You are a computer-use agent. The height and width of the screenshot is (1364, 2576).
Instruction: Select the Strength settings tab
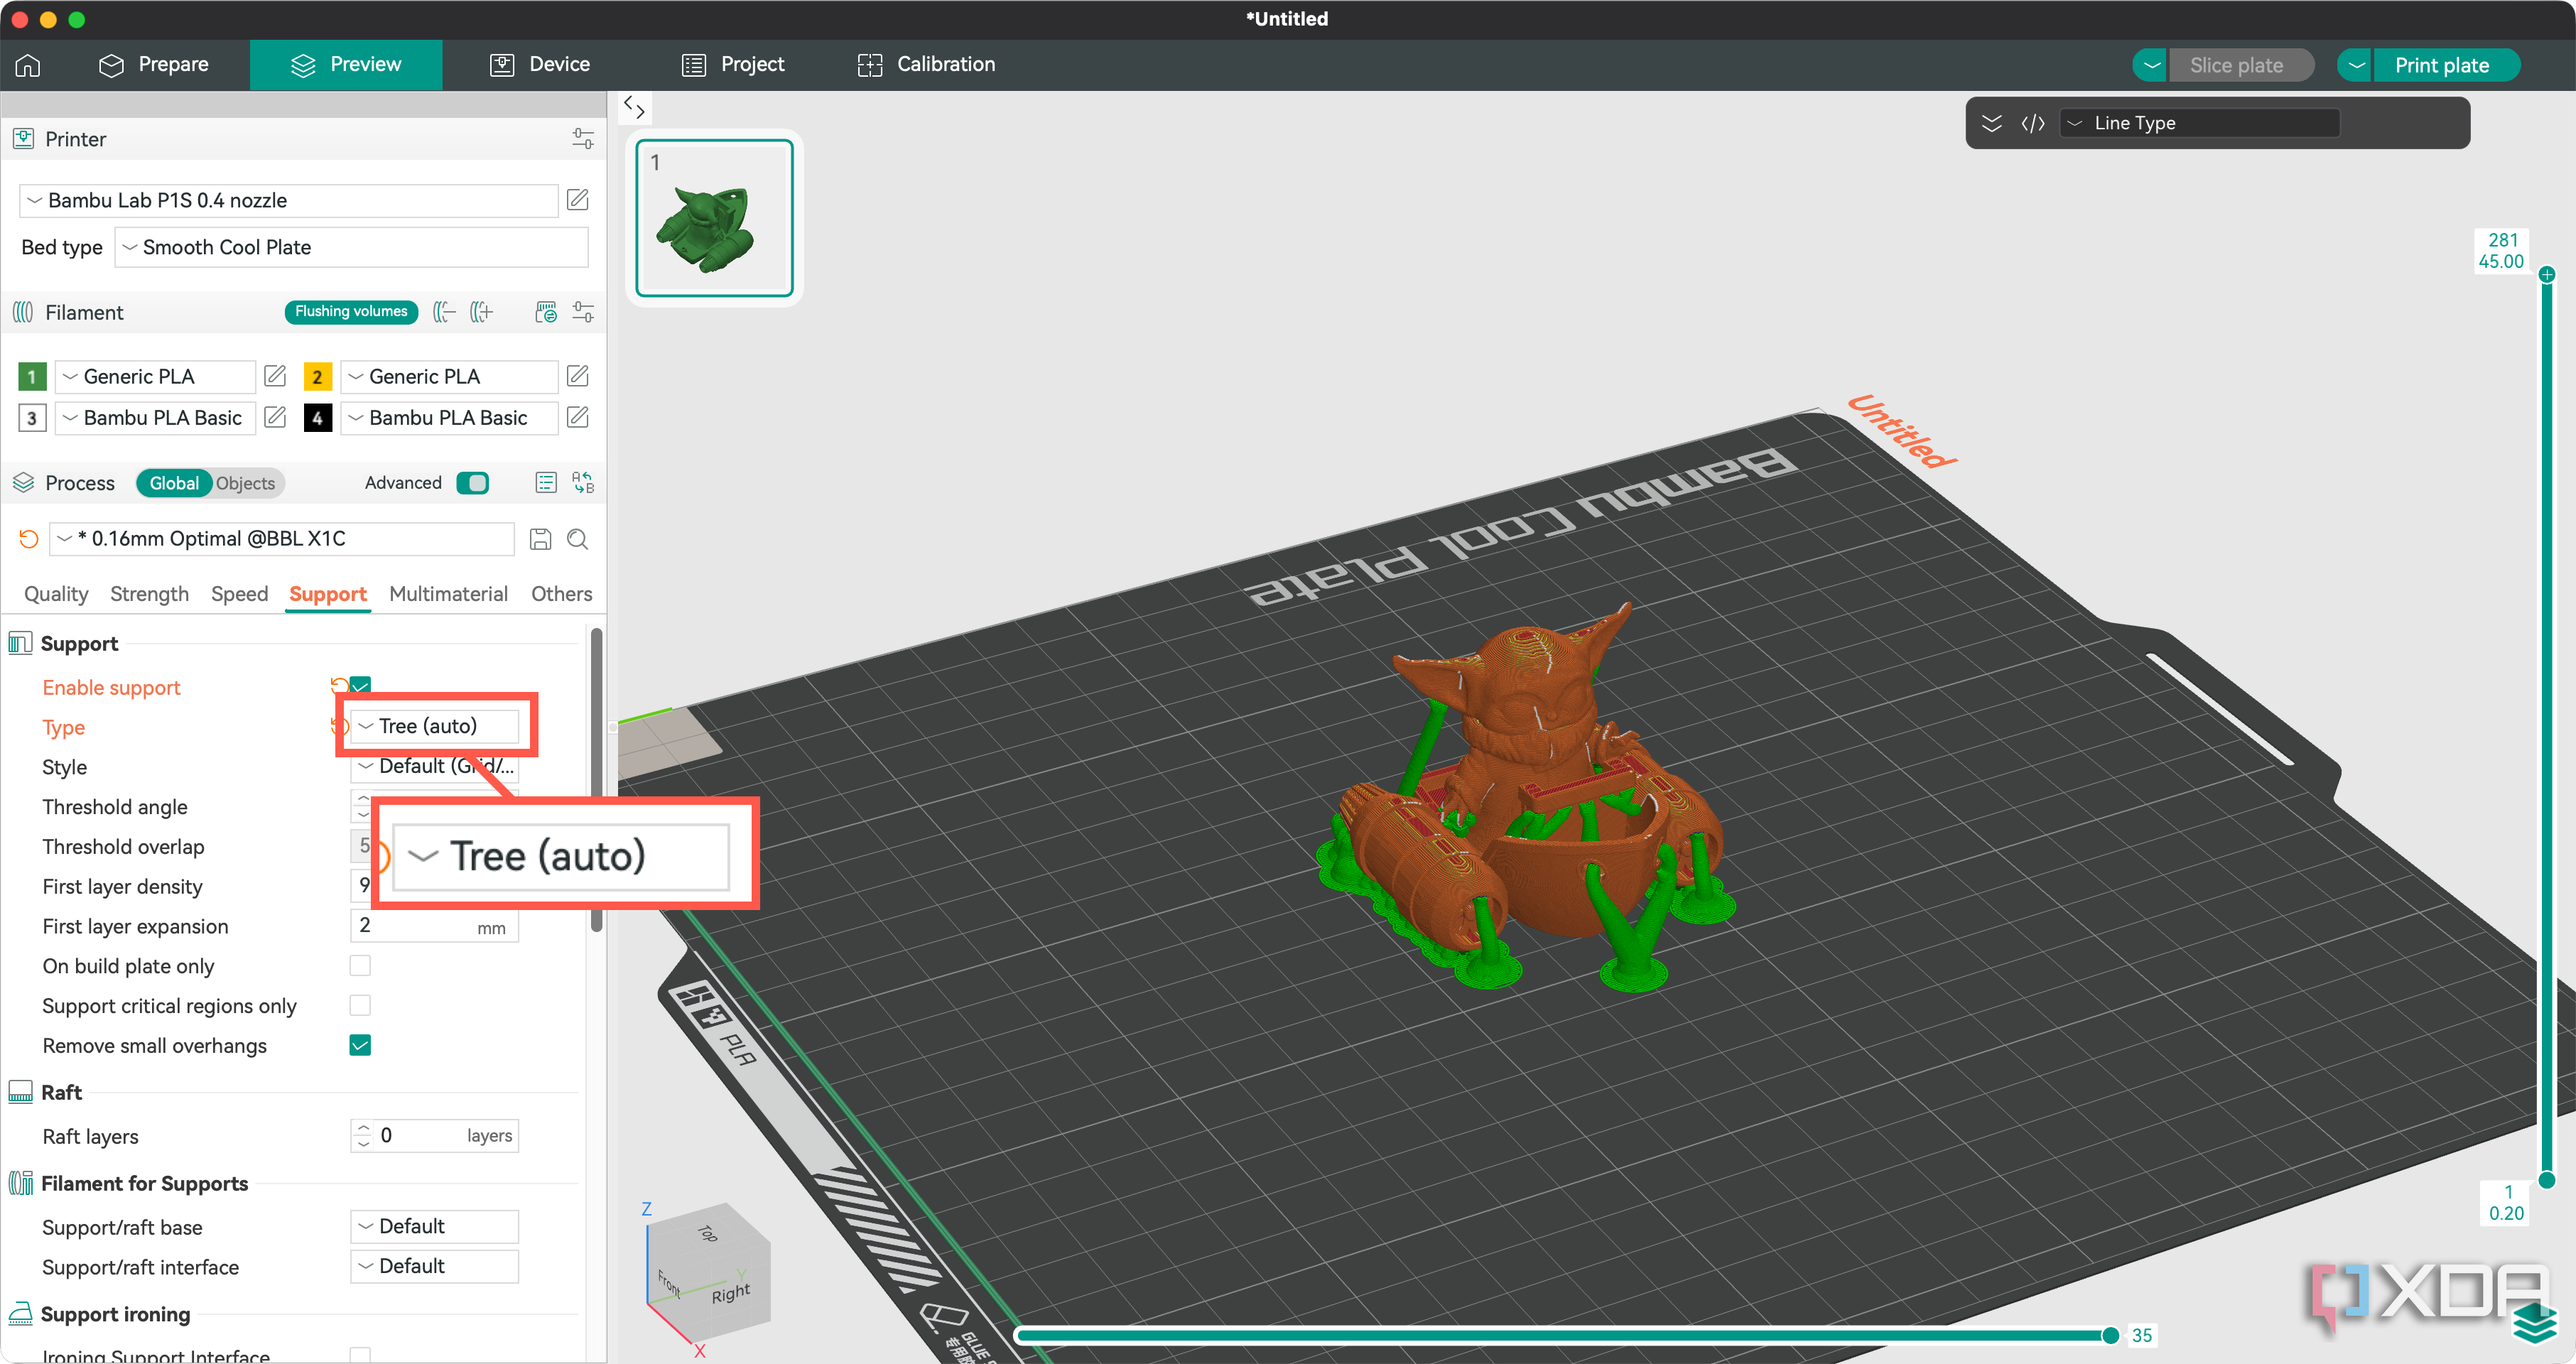(x=149, y=594)
